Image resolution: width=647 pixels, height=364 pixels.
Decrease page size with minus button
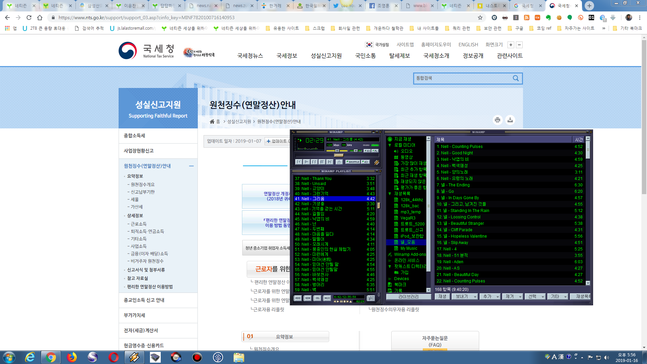click(519, 45)
